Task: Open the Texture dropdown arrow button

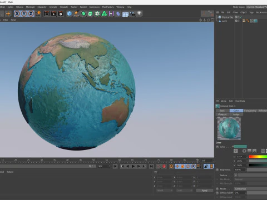Action: 236,175
